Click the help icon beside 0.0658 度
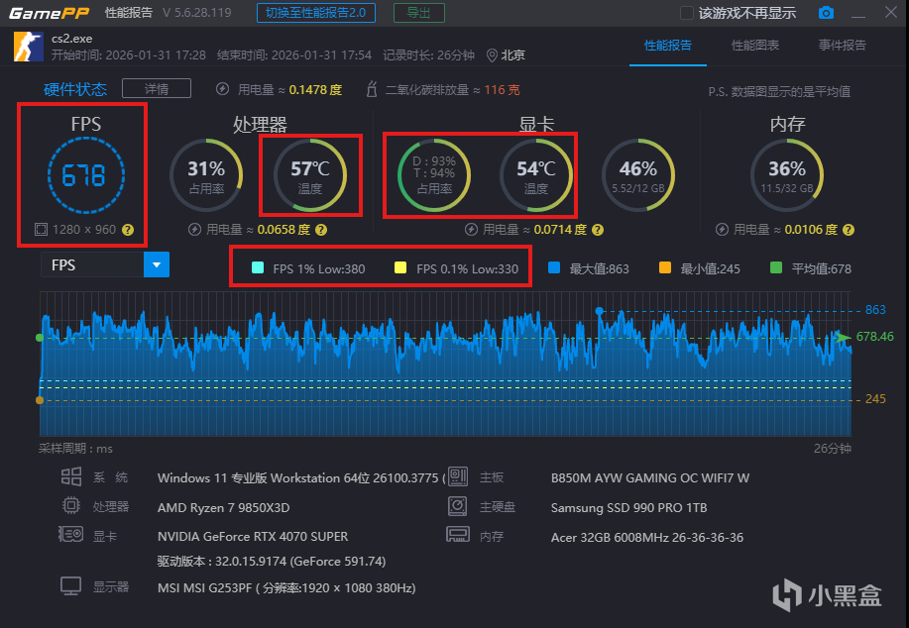This screenshot has width=909, height=628. click(x=321, y=230)
